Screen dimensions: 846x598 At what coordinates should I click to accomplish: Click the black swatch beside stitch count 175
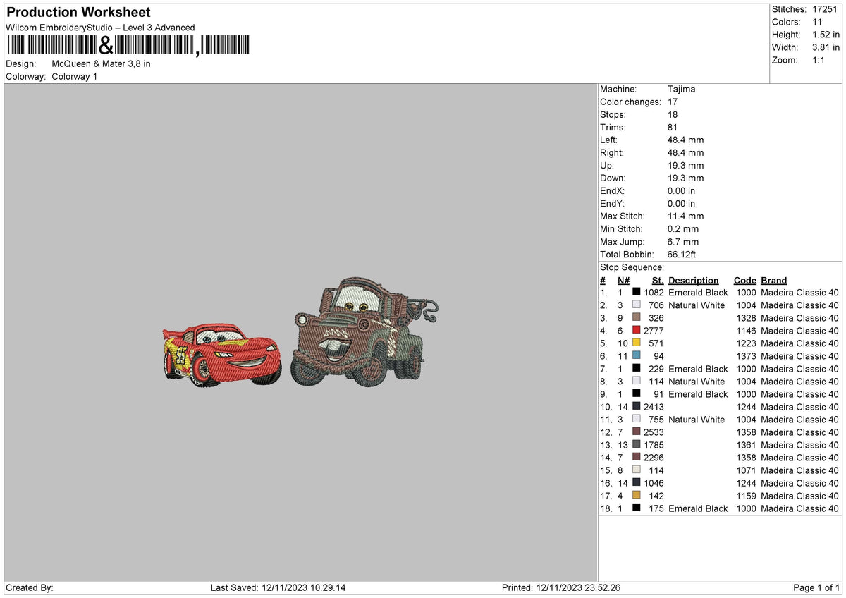[x=637, y=508]
